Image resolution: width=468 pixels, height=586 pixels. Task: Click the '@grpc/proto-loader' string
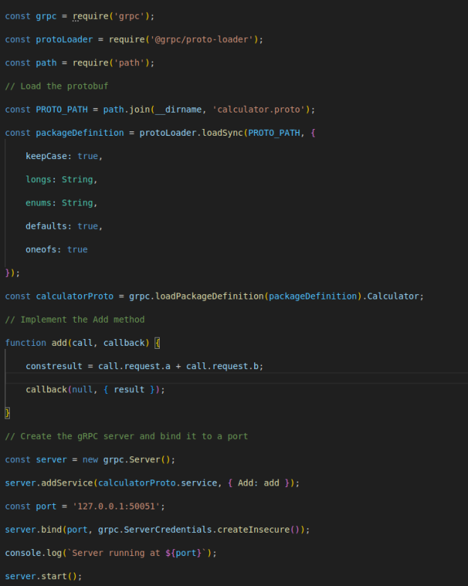tap(202, 40)
